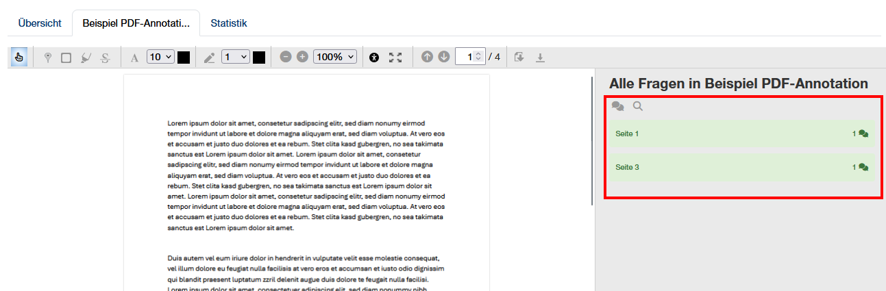Zoom in with the plus icon

(x=302, y=58)
